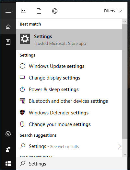
Task: Expand the hamburger menu in sidebar
Action: [8, 11]
